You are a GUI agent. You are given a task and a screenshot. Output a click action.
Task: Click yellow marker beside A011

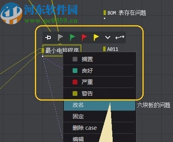[x=104, y=49]
